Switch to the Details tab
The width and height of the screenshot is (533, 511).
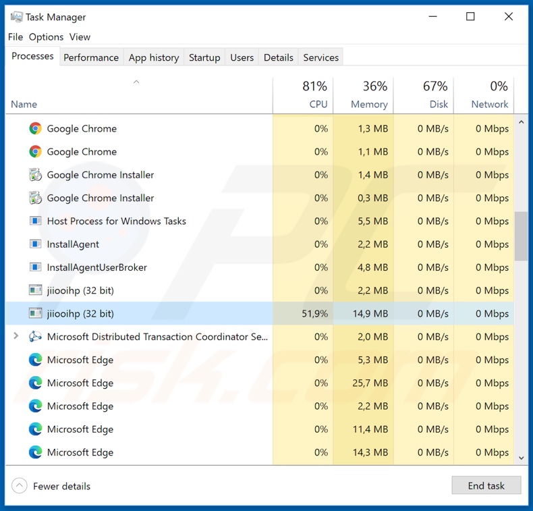pyautogui.click(x=279, y=57)
